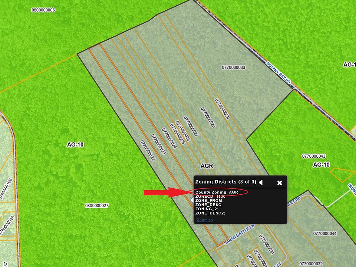Click the Zoom to link

coord(205,220)
